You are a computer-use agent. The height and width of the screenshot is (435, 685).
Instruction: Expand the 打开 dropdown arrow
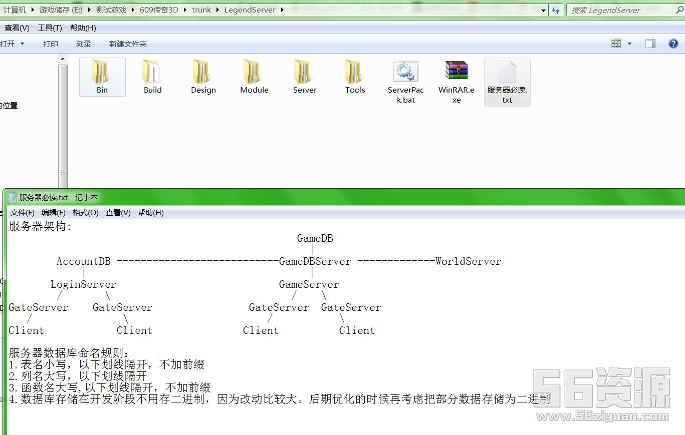[22, 44]
